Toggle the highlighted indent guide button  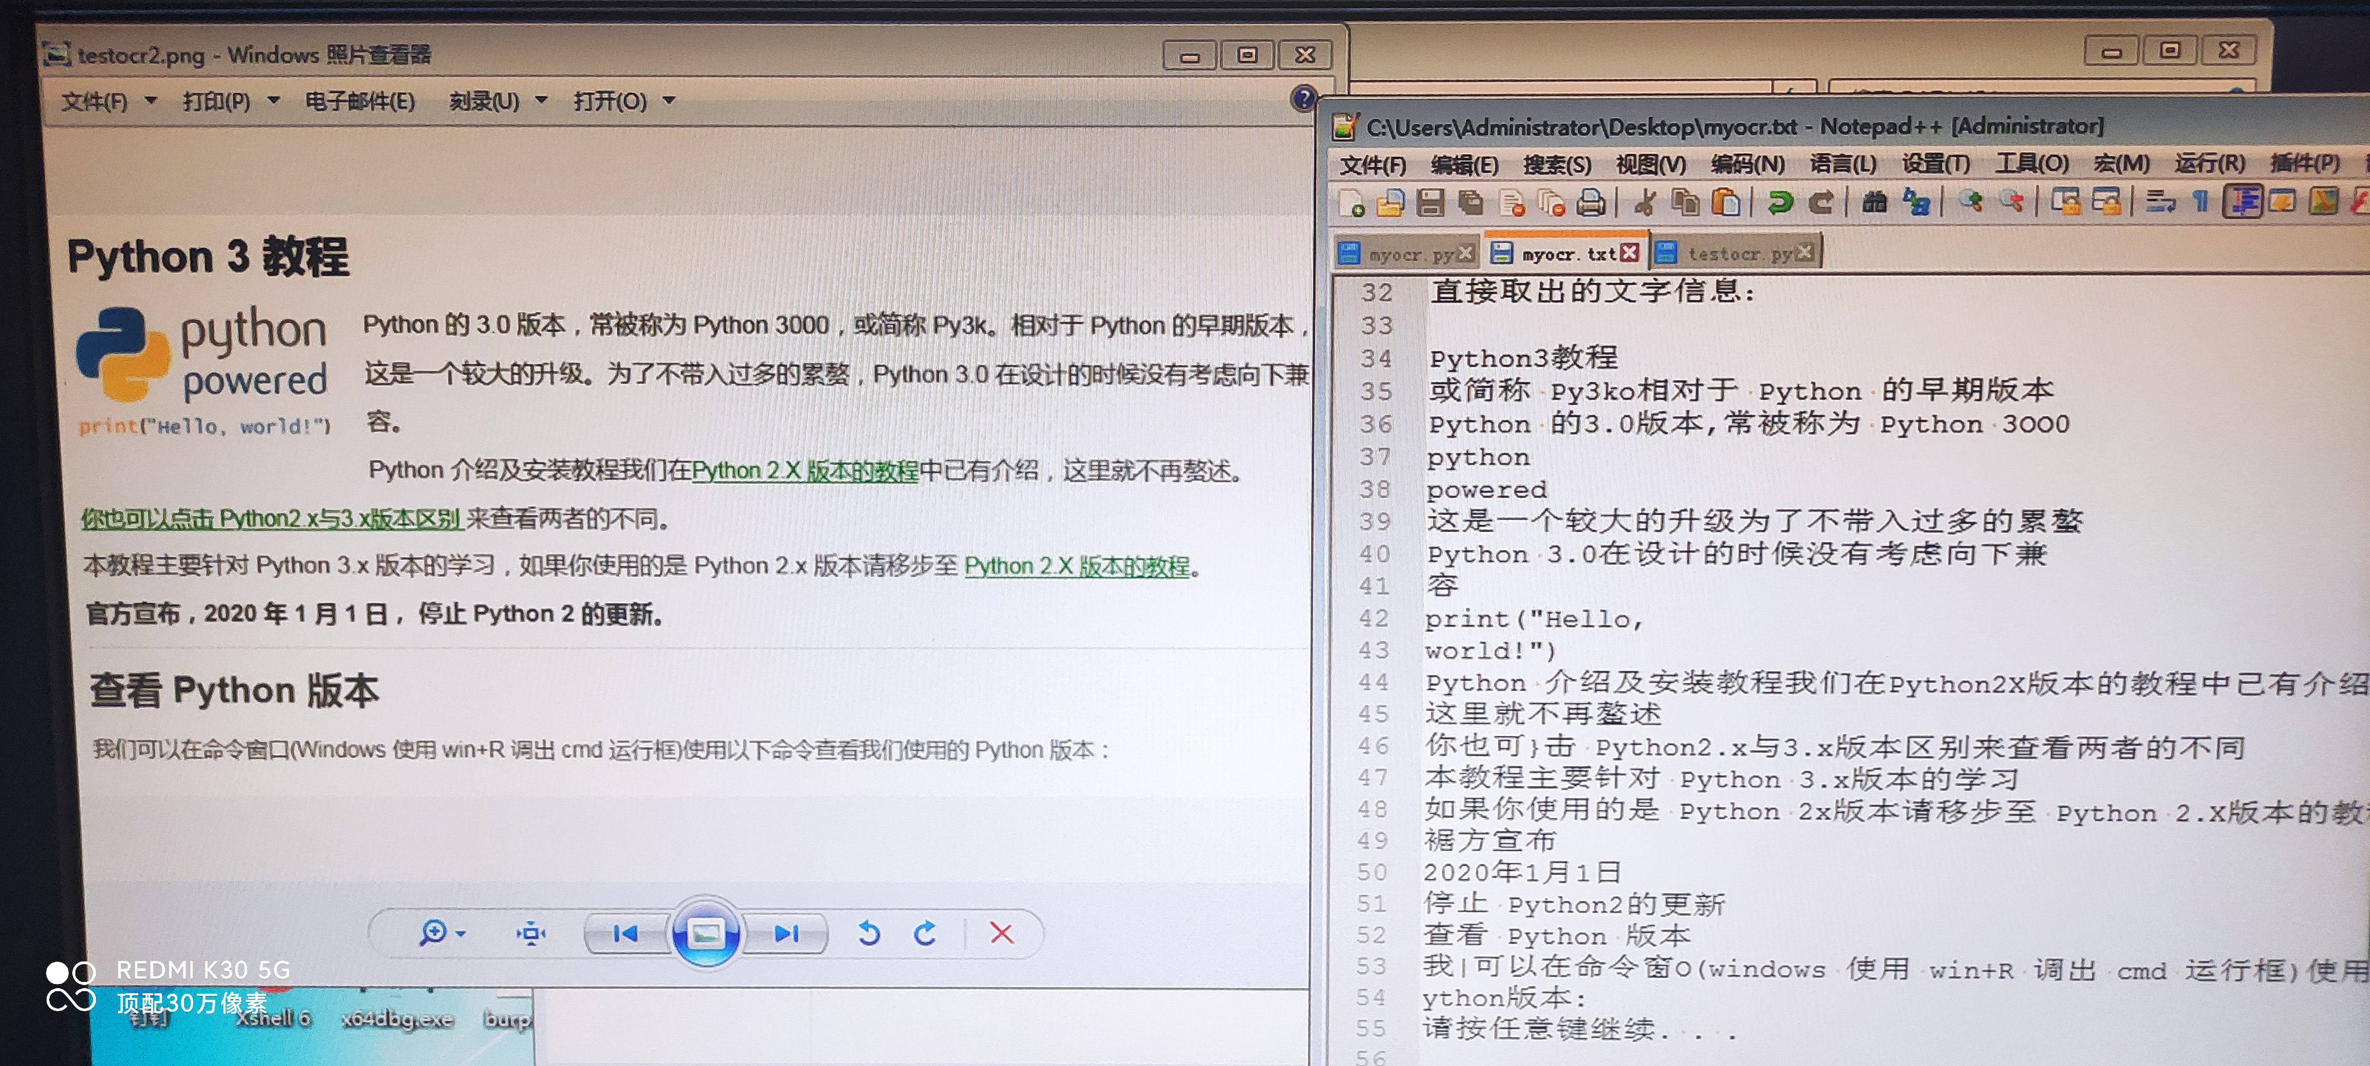click(x=2242, y=200)
